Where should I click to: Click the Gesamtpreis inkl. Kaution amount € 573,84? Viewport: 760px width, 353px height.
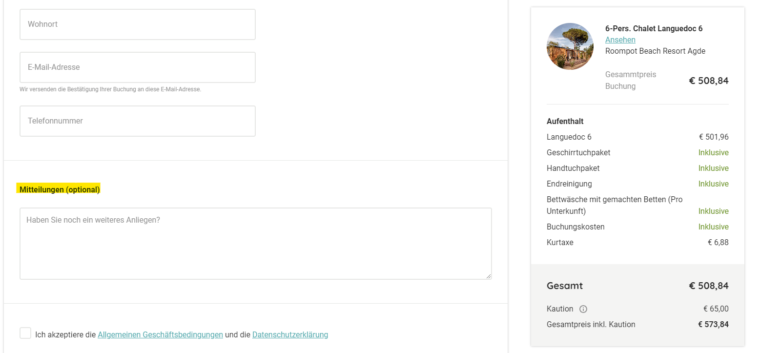(x=713, y=325)
